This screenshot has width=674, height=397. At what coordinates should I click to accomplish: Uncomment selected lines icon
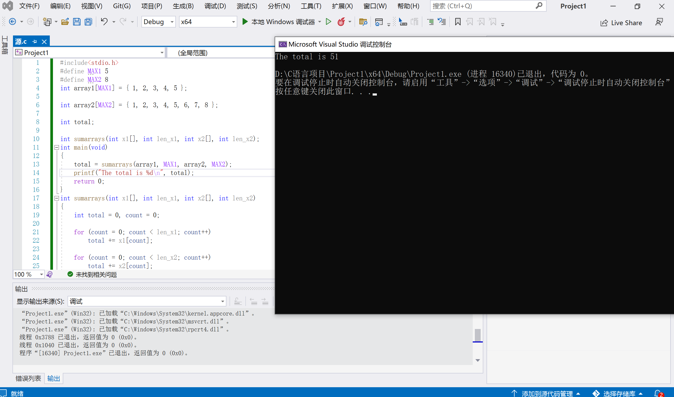coord(442,22)
